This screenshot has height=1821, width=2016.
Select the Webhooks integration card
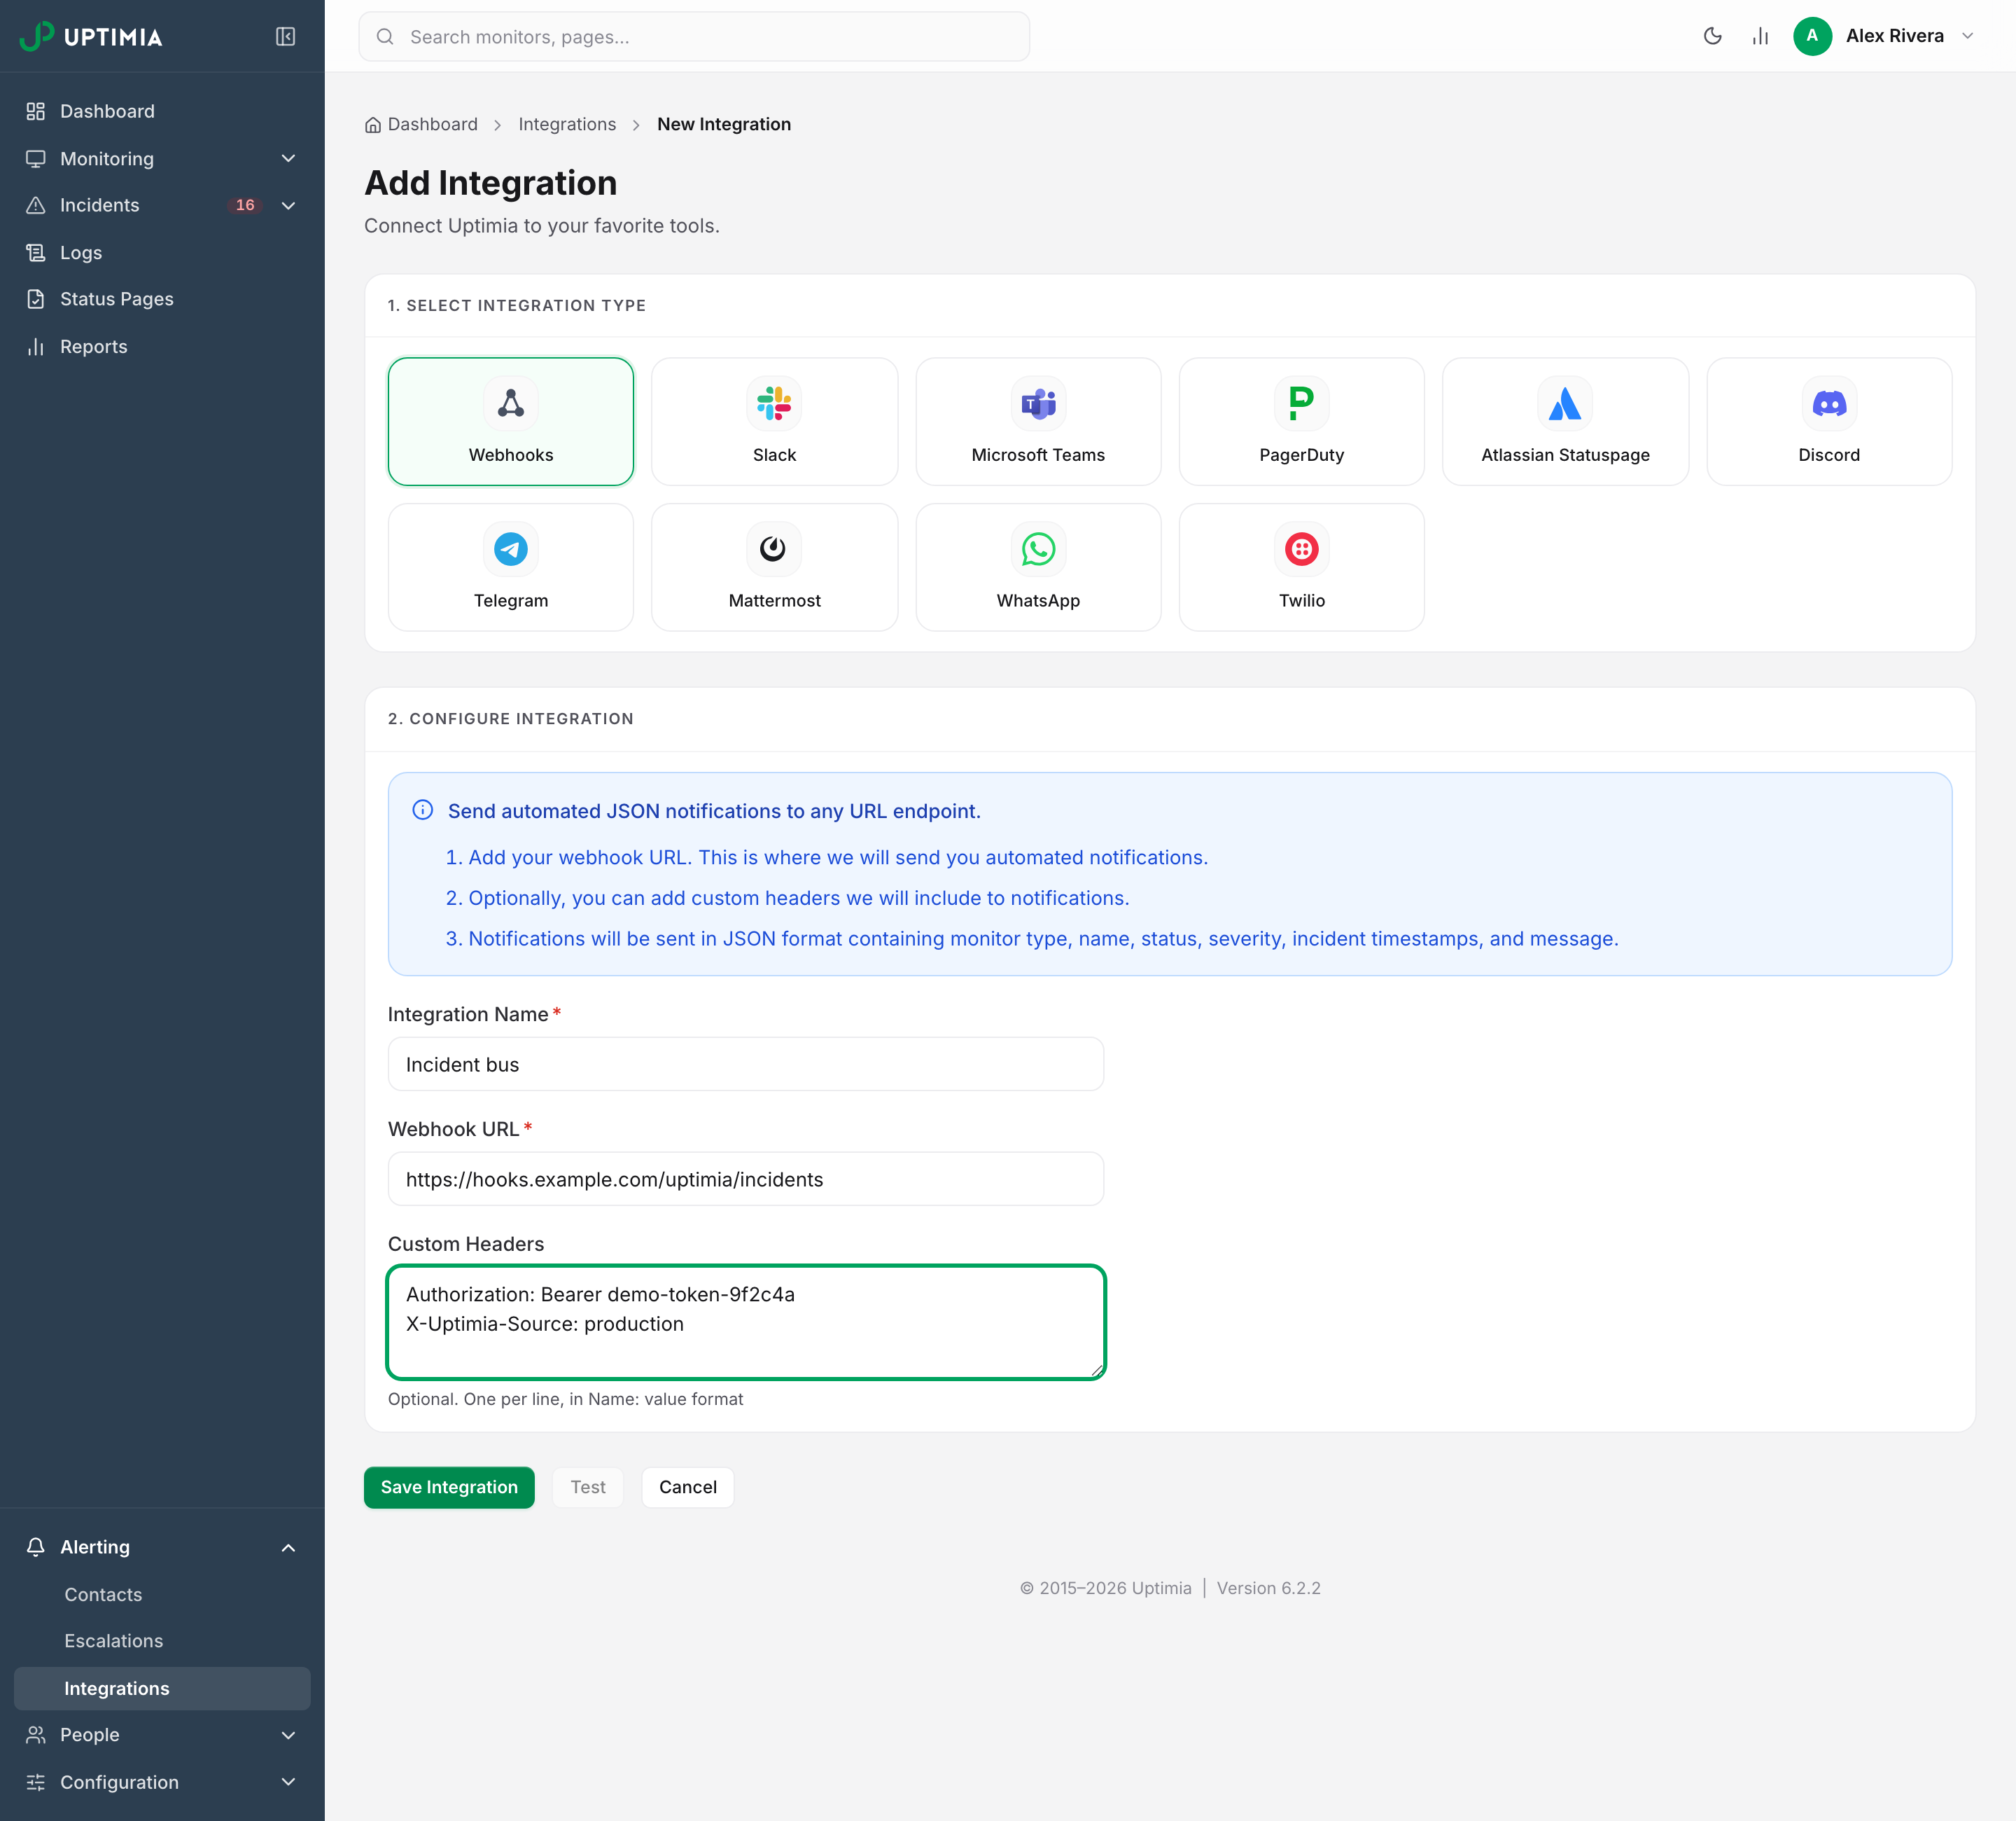click(510, 421)
